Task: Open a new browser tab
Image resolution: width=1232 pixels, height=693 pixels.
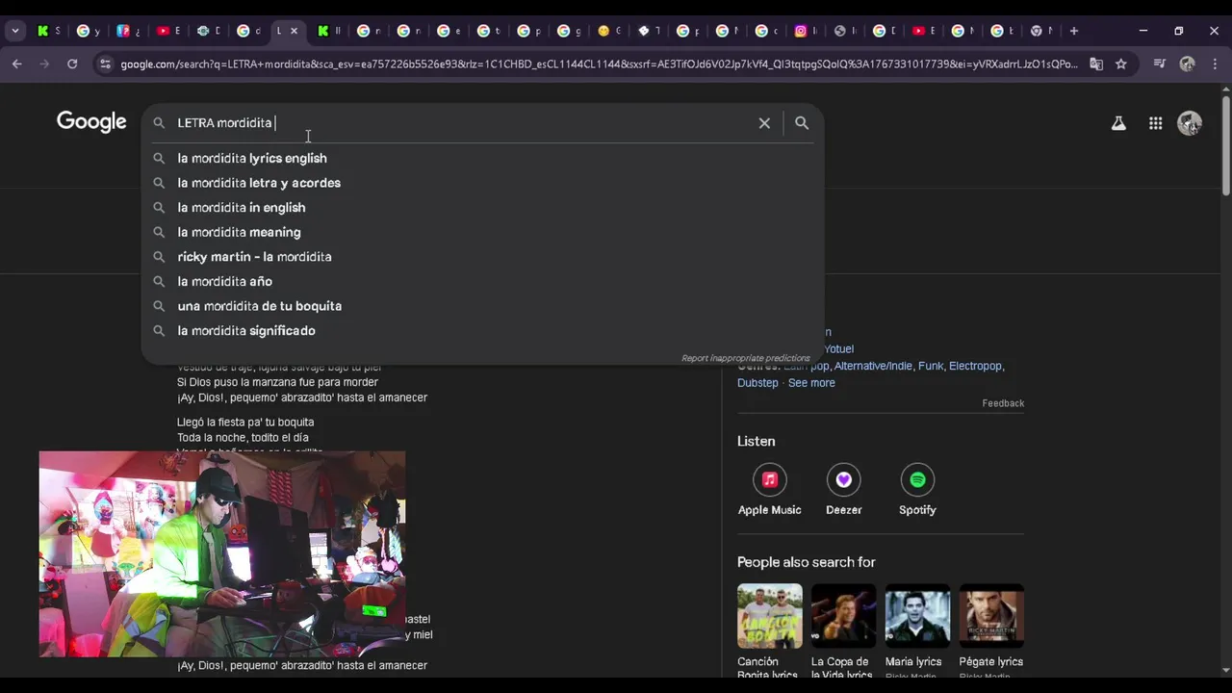Action: [x=1074, y=31]
